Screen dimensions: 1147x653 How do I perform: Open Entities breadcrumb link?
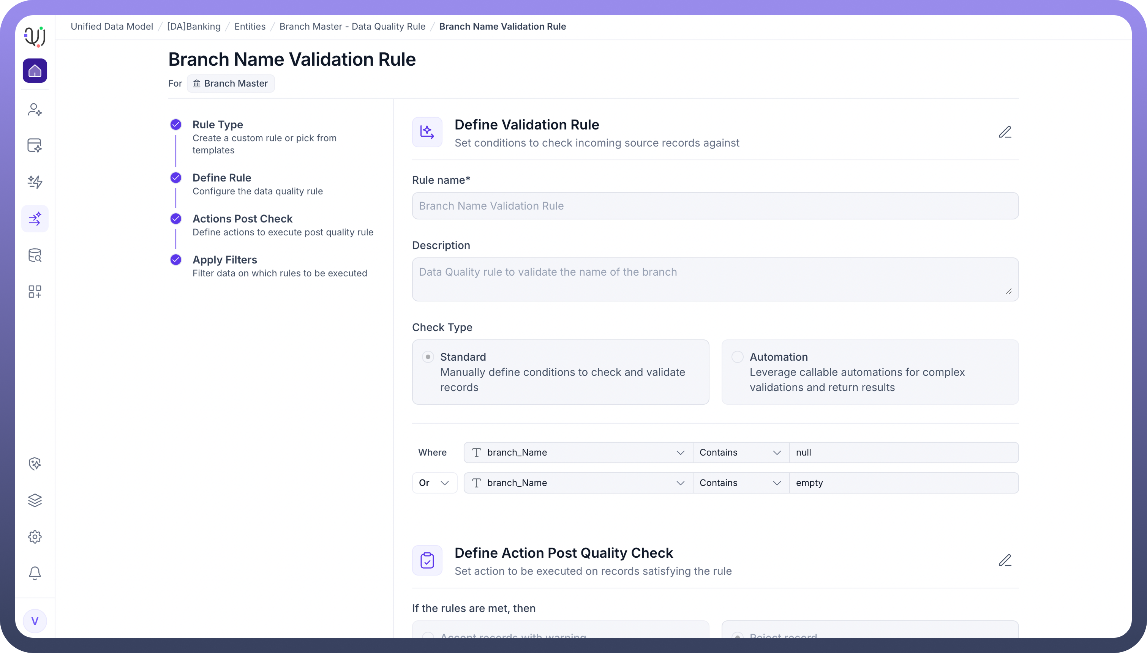click(x=250, y=27)
